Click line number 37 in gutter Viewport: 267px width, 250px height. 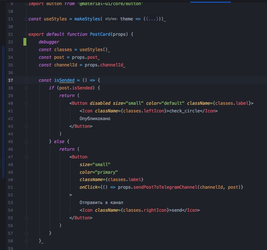(10, 80)
